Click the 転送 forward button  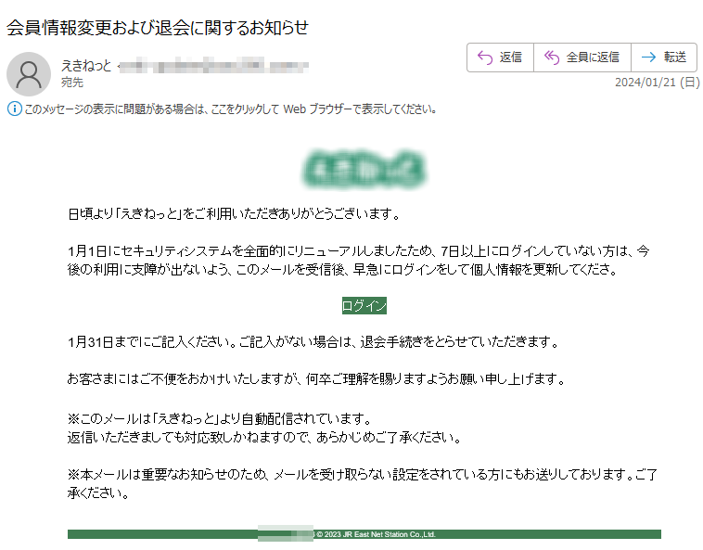coord(664,58)
